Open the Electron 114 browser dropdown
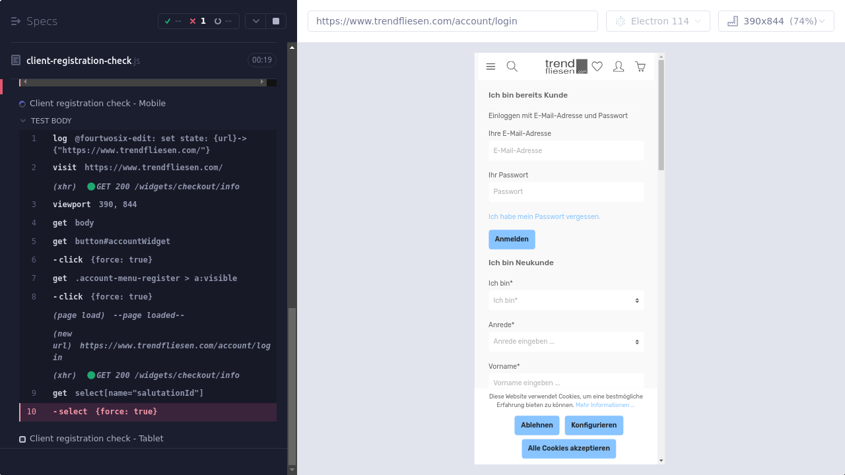 click(658, 21)
